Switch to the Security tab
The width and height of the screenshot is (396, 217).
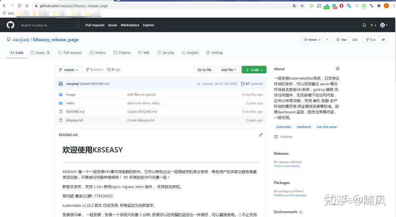(x=166, y=52)
